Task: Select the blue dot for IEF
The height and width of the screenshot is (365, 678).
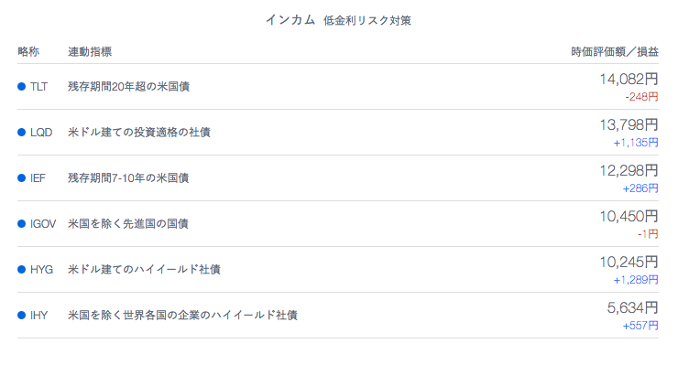Action: 22,178
